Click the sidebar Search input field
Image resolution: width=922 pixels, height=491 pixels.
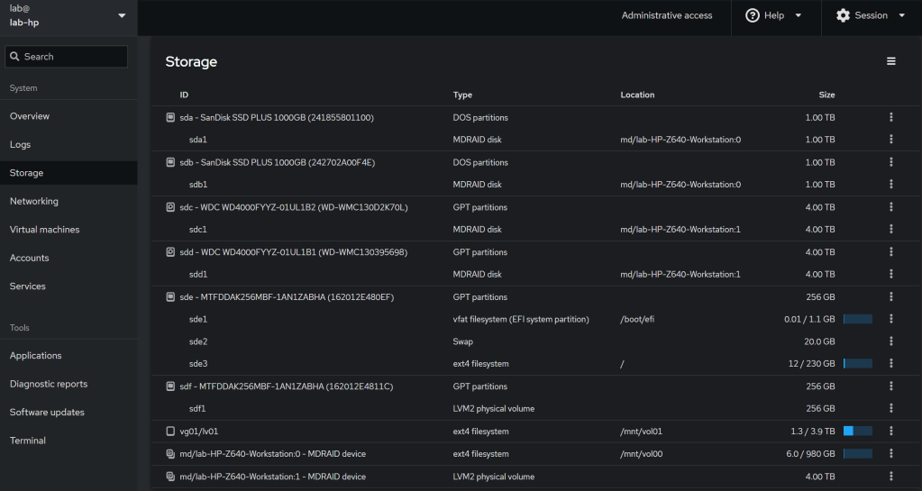68,57
